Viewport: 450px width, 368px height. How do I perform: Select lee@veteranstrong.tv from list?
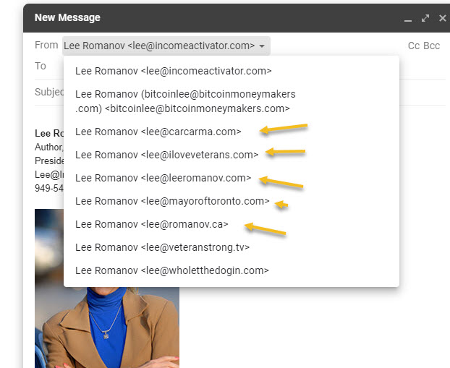click(231, 247)
